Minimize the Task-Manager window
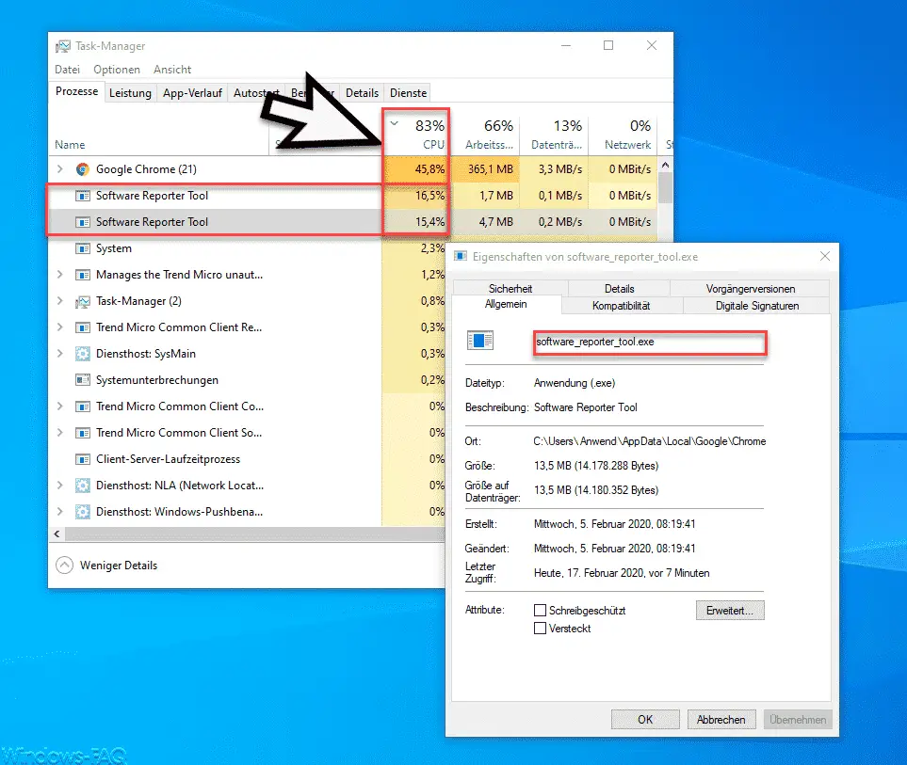Image resolution: width=907 pixels, height=765 pixels. pyautogui.click(x=566, y=46)
